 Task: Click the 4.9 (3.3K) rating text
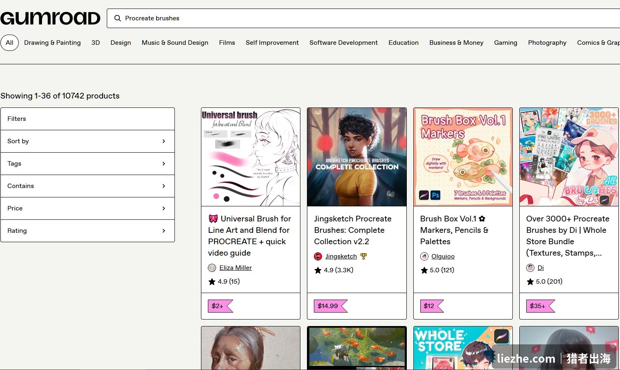tap(339, 270)
